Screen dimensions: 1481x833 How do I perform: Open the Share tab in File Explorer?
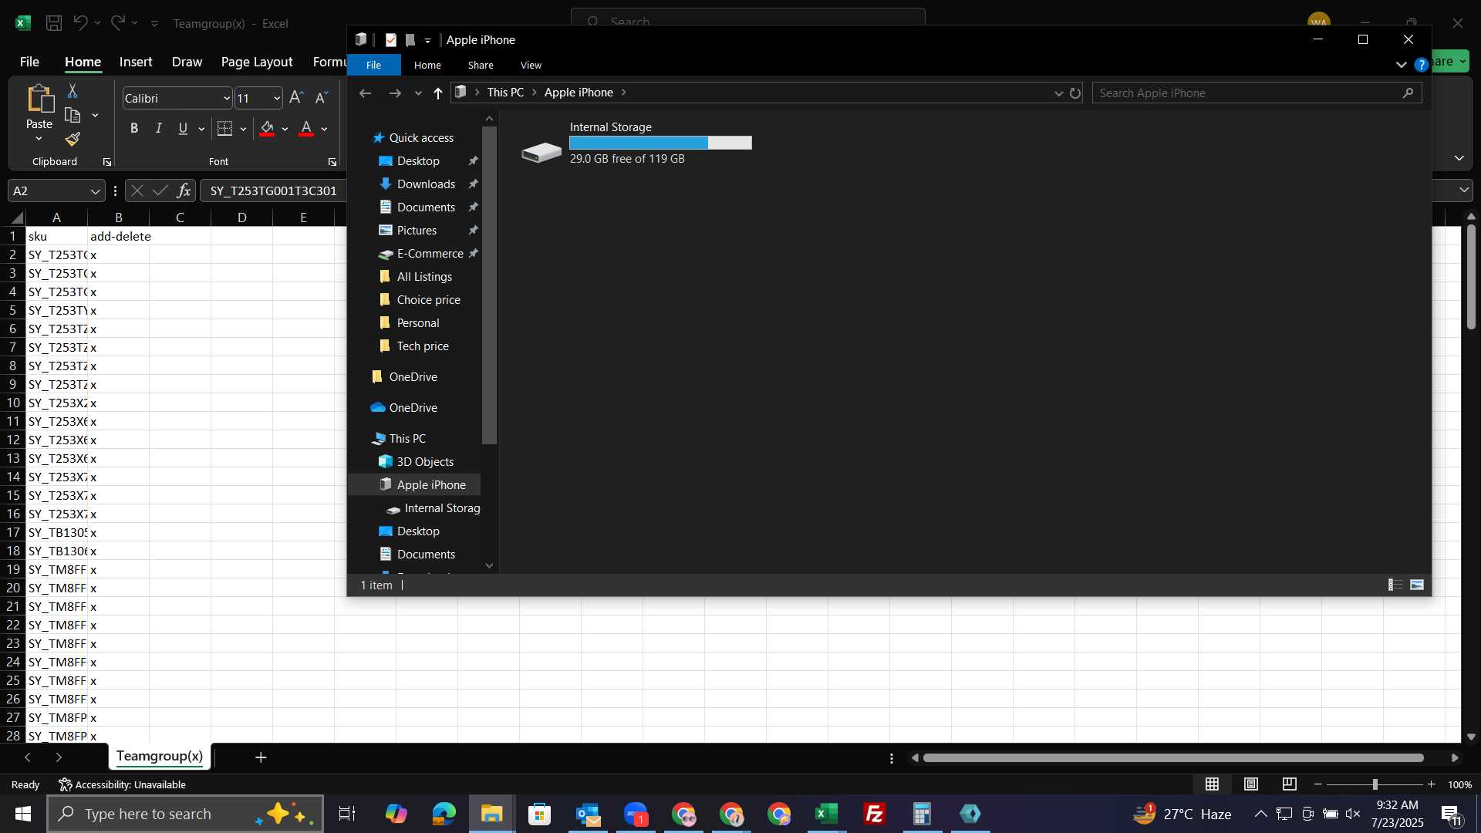(481, 65)
